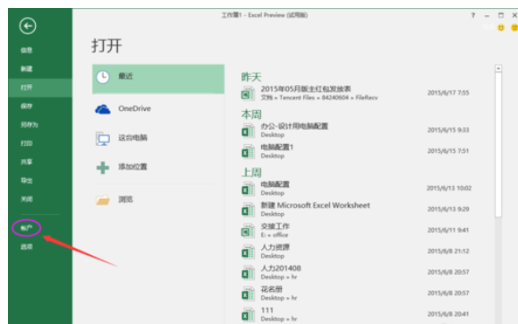Viewport: 518px width, 324px height.
Task: Click file icon of 2015年05月版主红包发放表
Action: point(248,93)
